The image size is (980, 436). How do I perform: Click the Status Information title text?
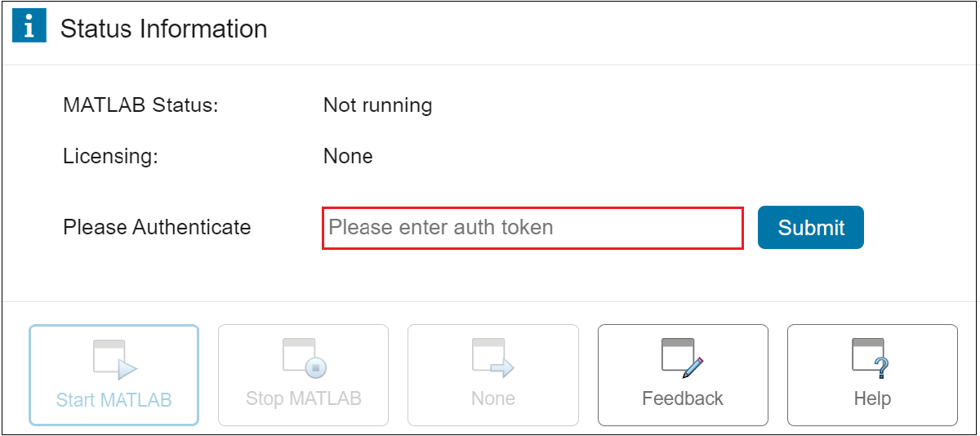pyautogui.click(x=164, y=29)
